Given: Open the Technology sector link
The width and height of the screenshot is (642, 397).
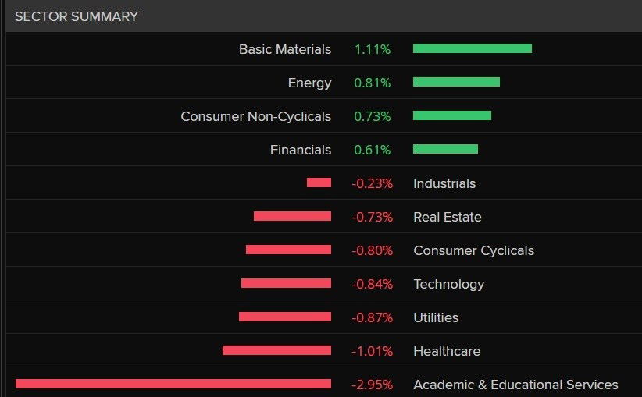Looking at the screenshot, I should coord(448,284).
